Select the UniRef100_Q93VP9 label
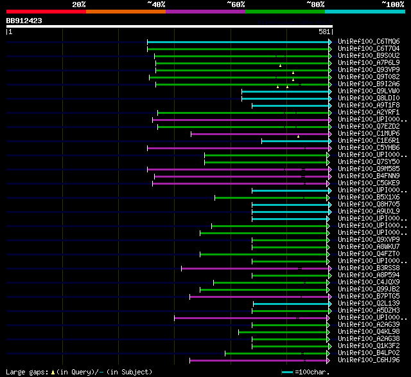 tap(369, 70)
